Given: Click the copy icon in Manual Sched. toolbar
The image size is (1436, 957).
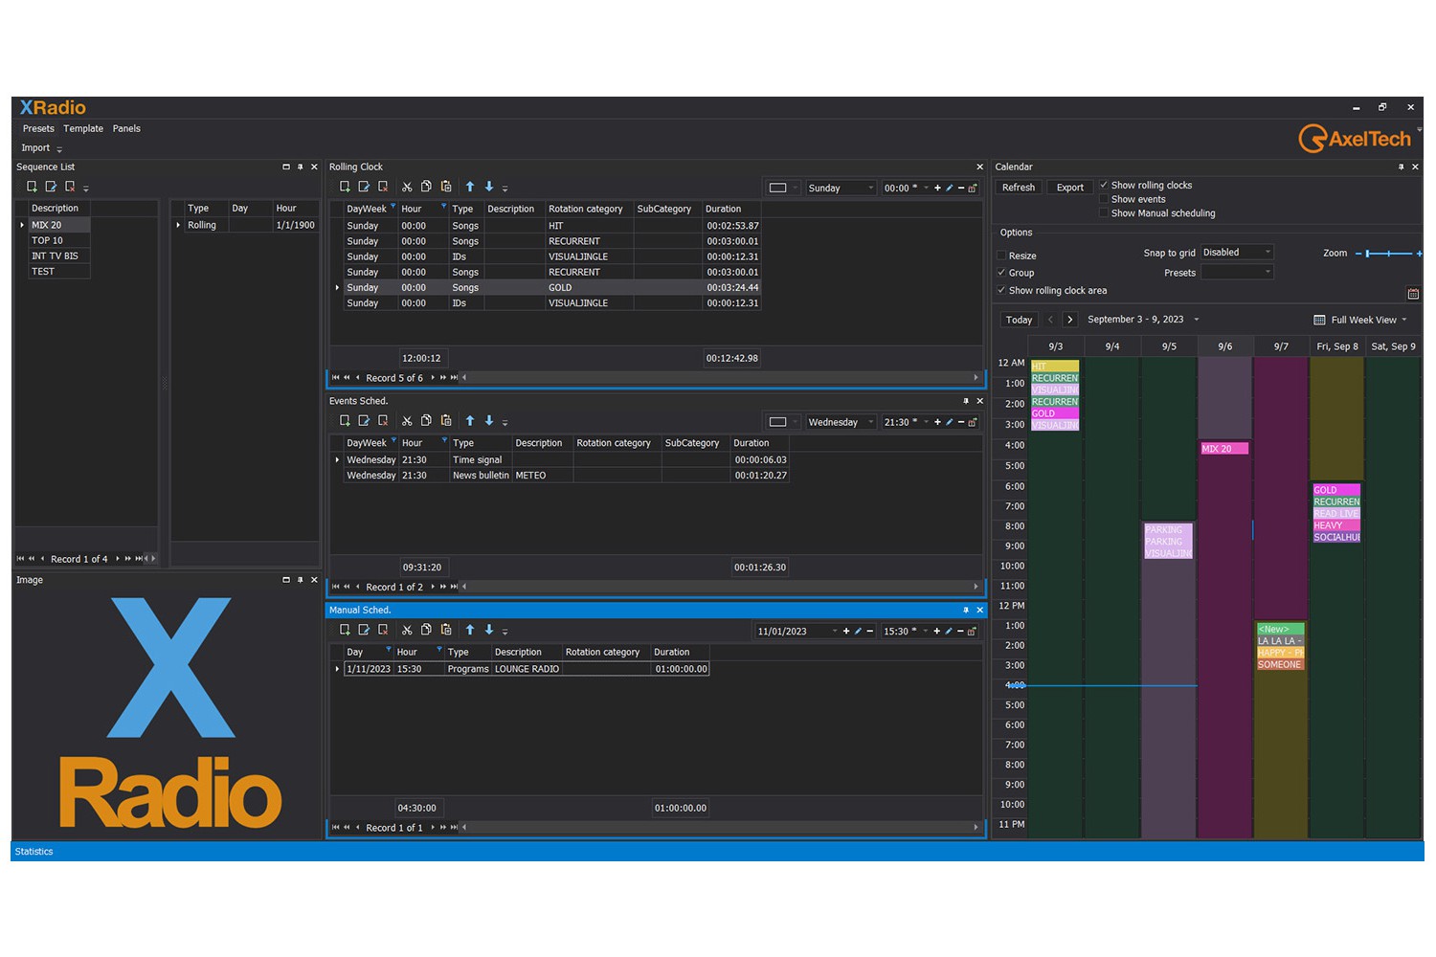Looking at the screenshot, I should [x=426, y=630].
